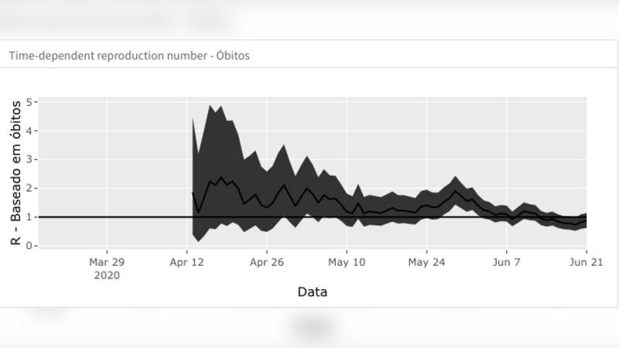The image size is (619, 348).
Task: Click the highest peak of the shaded confidence band
Action: coord(210,105)
